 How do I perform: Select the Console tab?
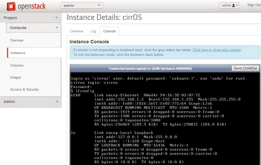click(109, 31)
